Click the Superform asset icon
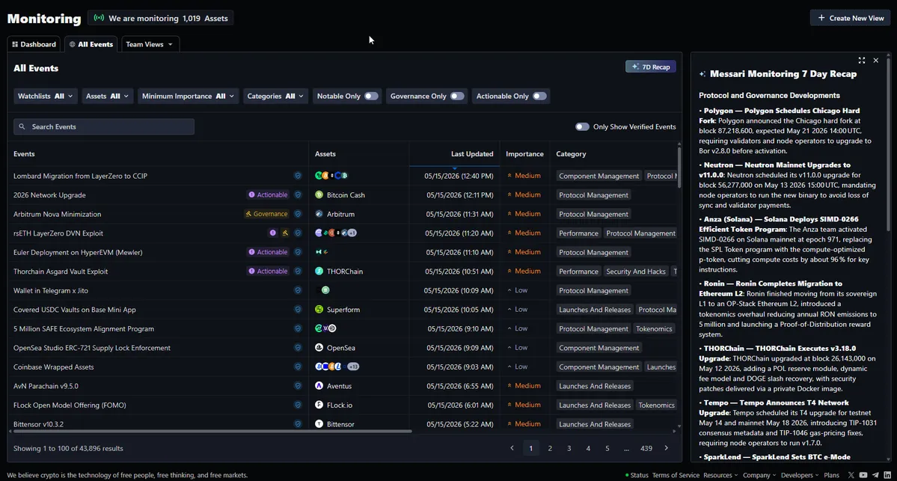The image size is (897, 481). coord(319,310)
